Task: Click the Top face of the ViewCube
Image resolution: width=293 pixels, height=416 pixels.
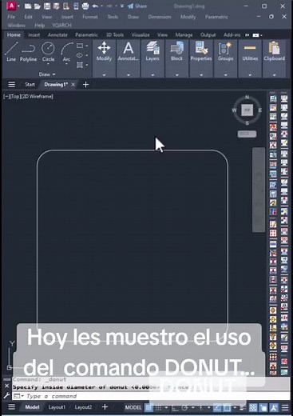Action: [247, 110]
